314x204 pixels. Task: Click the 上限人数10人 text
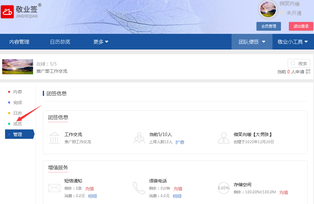[160, 142]
